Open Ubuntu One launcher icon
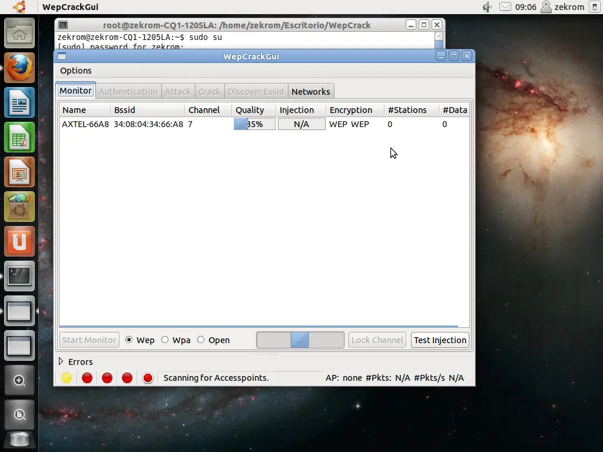 click(x=19, y=241)
